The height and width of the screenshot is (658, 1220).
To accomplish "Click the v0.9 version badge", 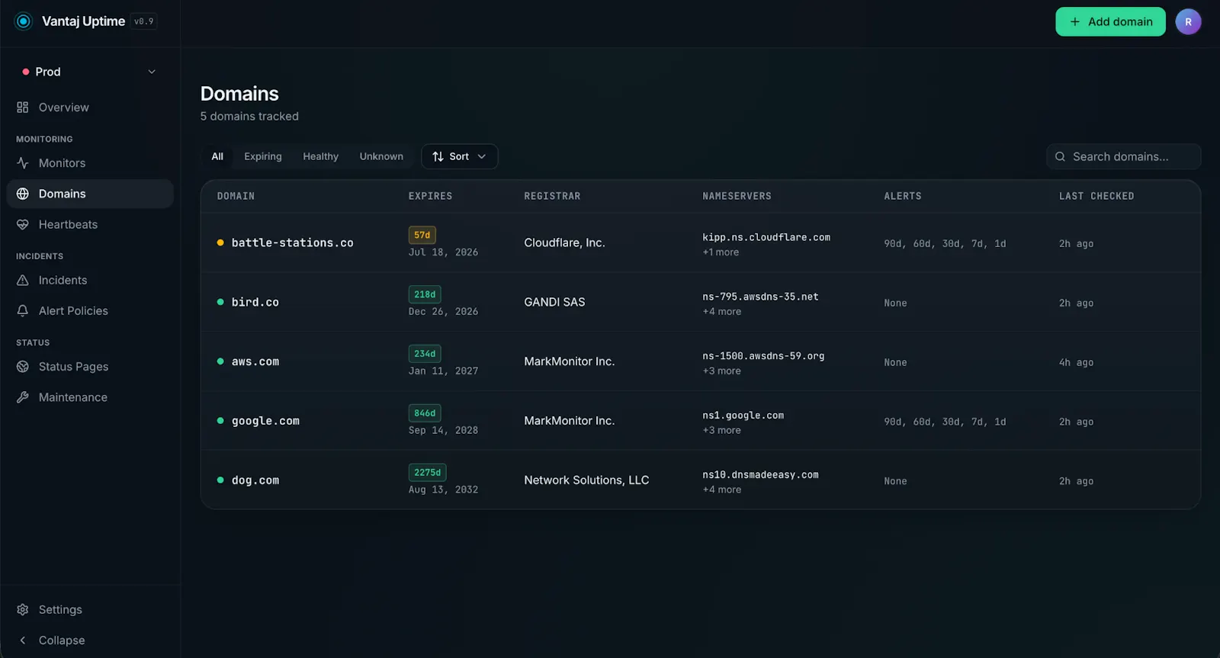I will pos(144,21).
